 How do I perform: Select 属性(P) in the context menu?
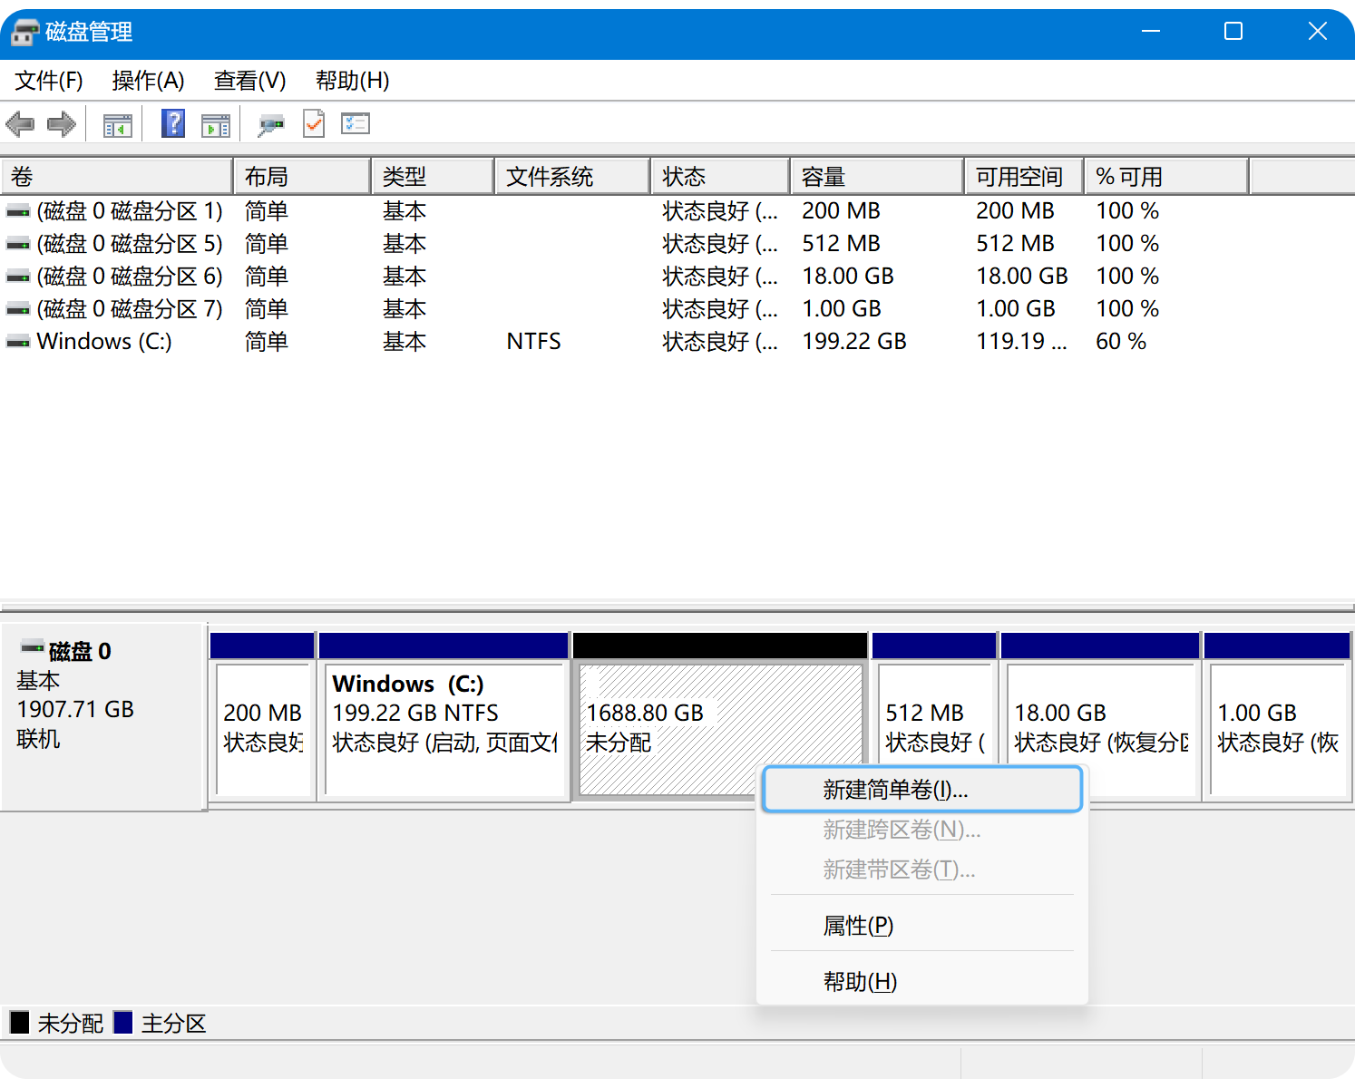(858, 926)
